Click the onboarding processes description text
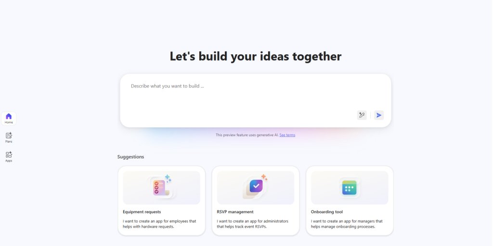 (x=347, y=224)
